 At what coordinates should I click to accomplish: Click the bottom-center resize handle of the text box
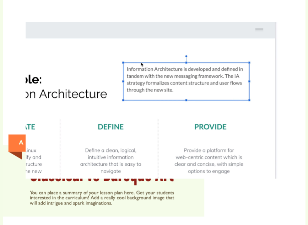tap(186, 100)
